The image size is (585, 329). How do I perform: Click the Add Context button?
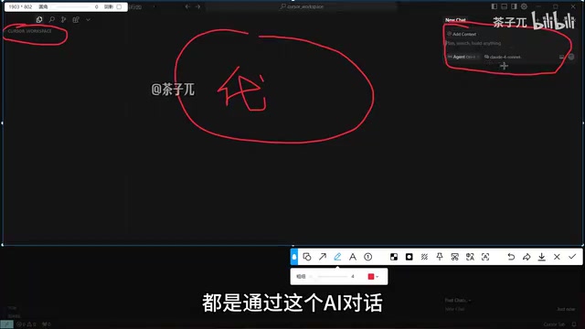(462, 34)
